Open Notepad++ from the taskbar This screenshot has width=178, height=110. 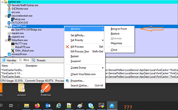point(69,106)
